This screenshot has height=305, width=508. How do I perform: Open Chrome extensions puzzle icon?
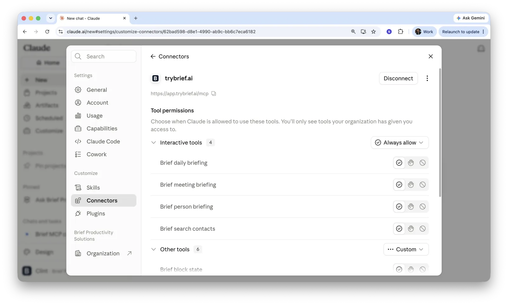(x=400, y=32)
